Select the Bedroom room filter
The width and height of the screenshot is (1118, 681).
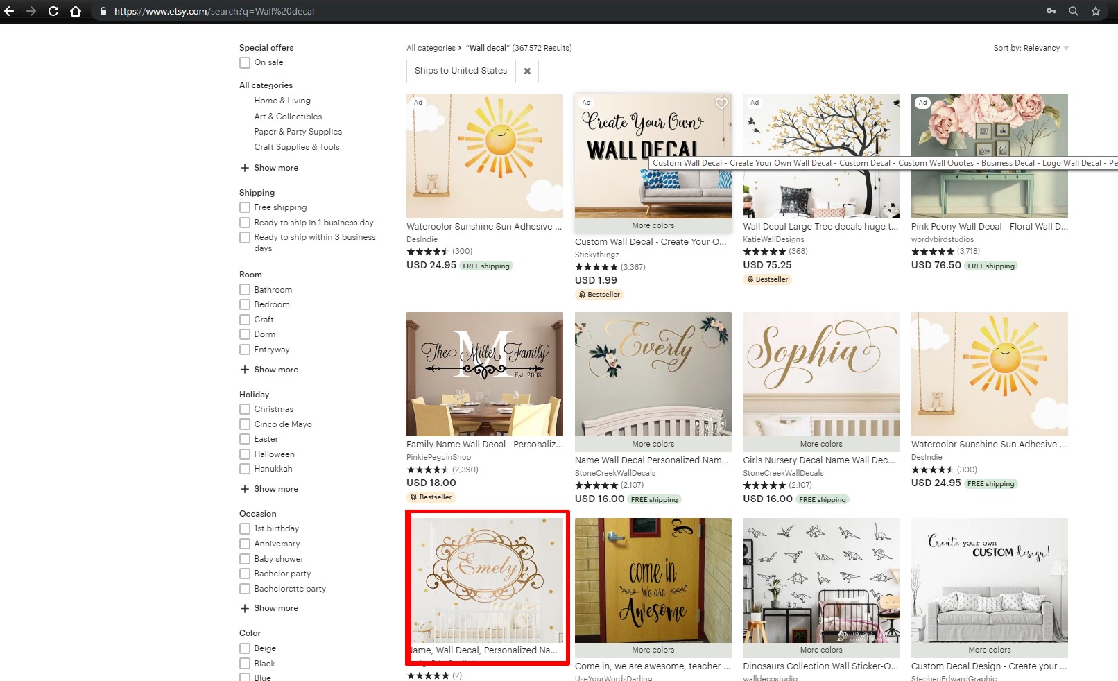tap(245, 304)
